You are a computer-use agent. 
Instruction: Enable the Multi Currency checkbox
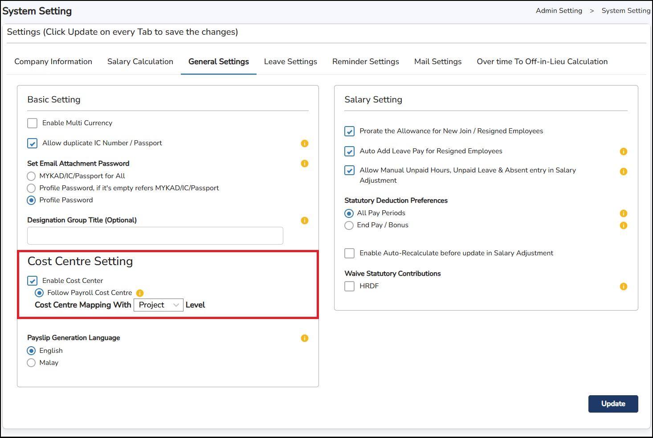(x=33, y=123)
